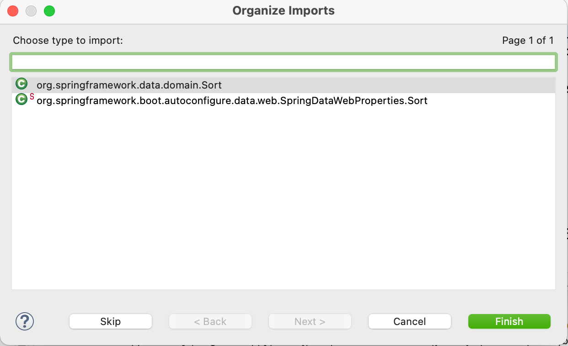Click the disabled Next button
Viewport: 568px width, 346px height.
[x=310, y=321]
